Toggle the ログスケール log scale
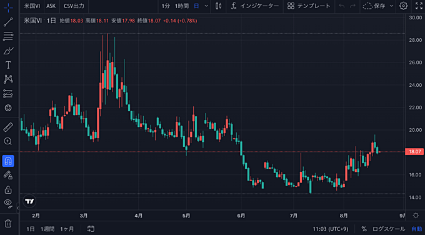 (389, 229)
